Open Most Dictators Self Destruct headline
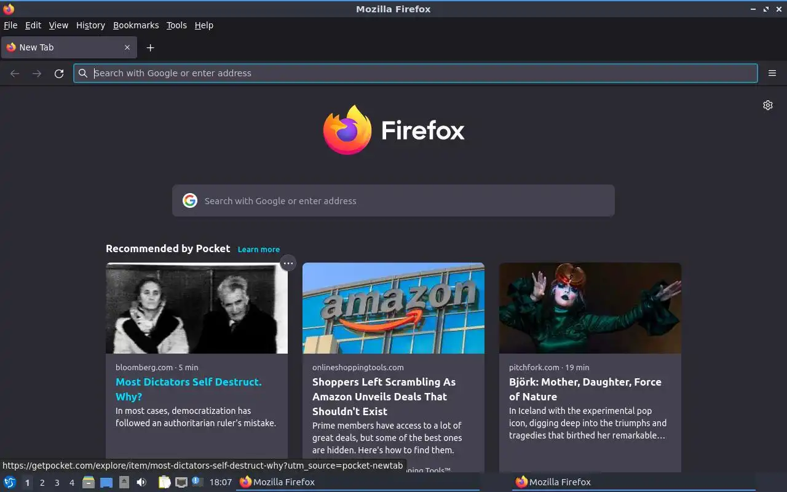This screenshot has height=492, width=787. [189, 389]
